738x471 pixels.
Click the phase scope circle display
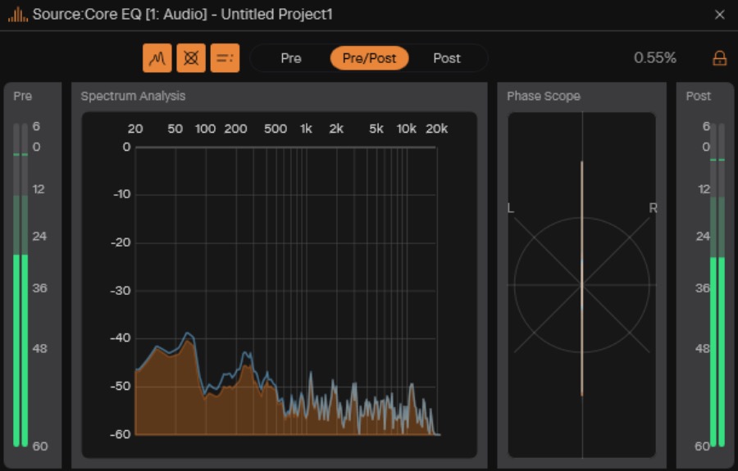(x=581, y=285)
